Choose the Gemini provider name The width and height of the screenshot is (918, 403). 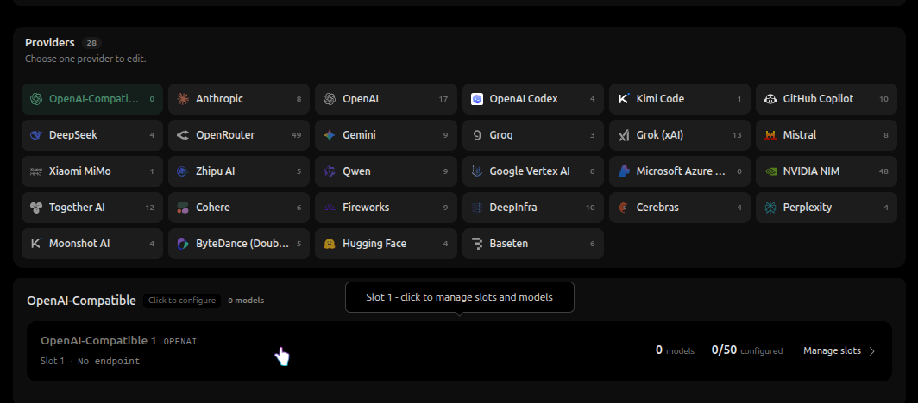click(x=359, y=135)
